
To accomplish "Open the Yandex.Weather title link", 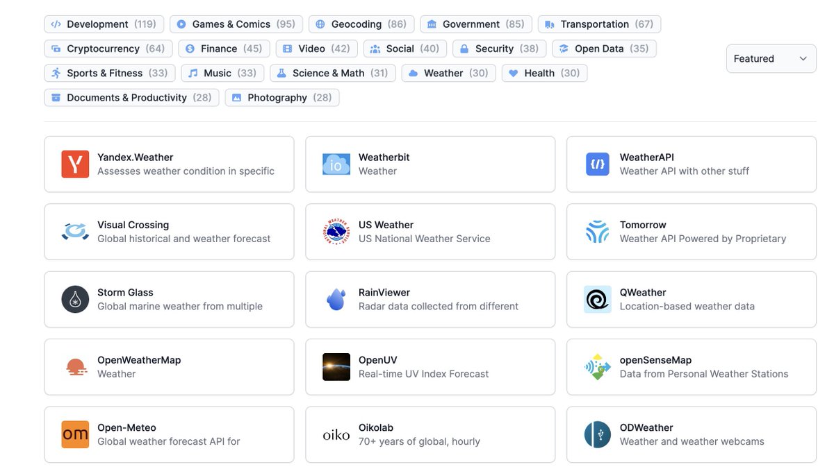I will 136,157.
